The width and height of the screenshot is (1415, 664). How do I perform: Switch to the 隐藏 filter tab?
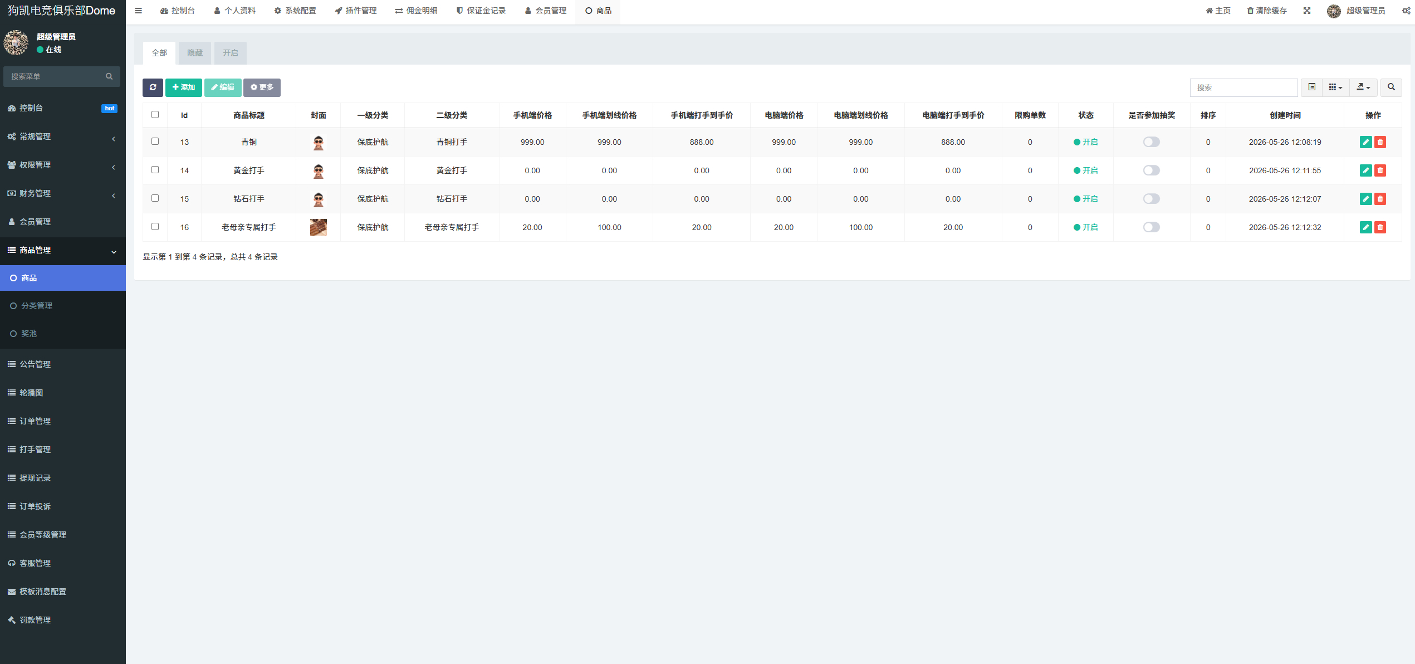(x=195, y=53)
